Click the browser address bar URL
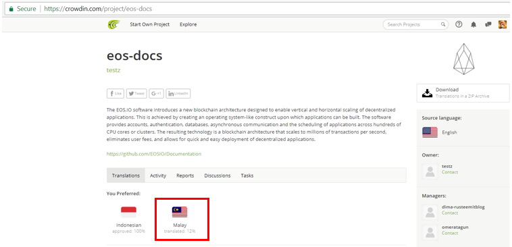The image size is (512, 247). tap(98, 9)
